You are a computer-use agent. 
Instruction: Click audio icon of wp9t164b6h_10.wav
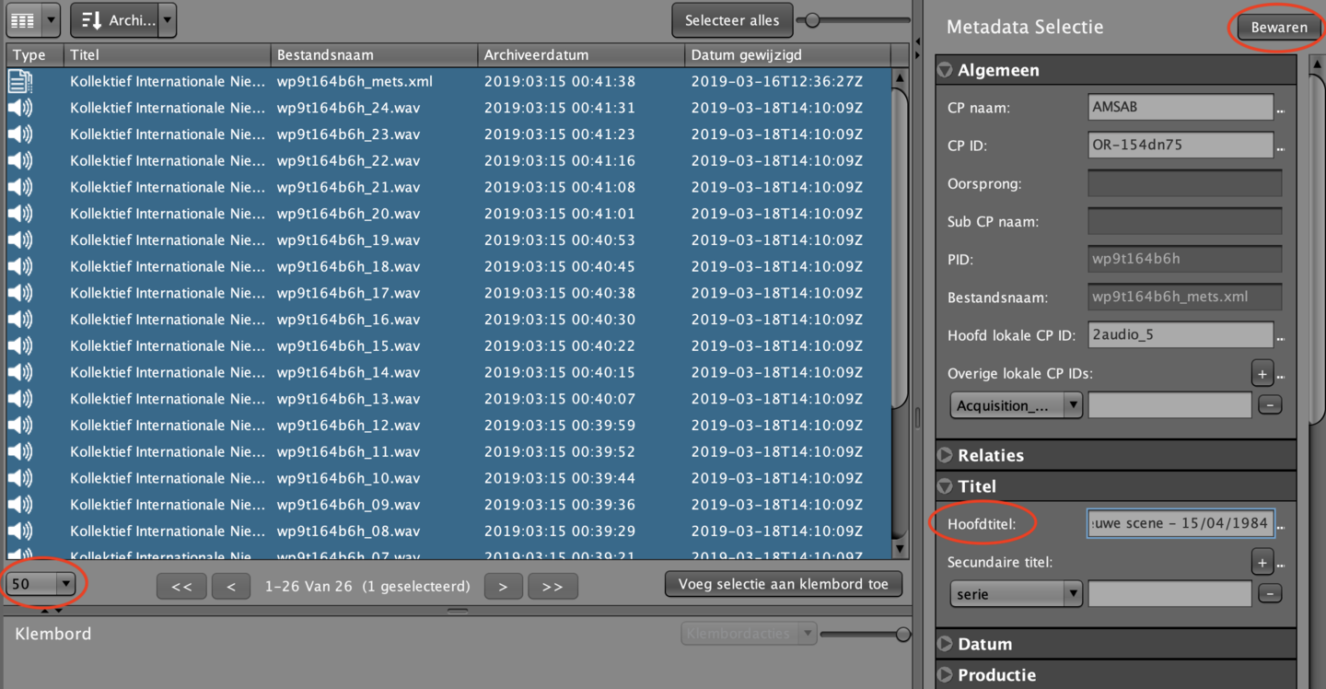[20, 478]
